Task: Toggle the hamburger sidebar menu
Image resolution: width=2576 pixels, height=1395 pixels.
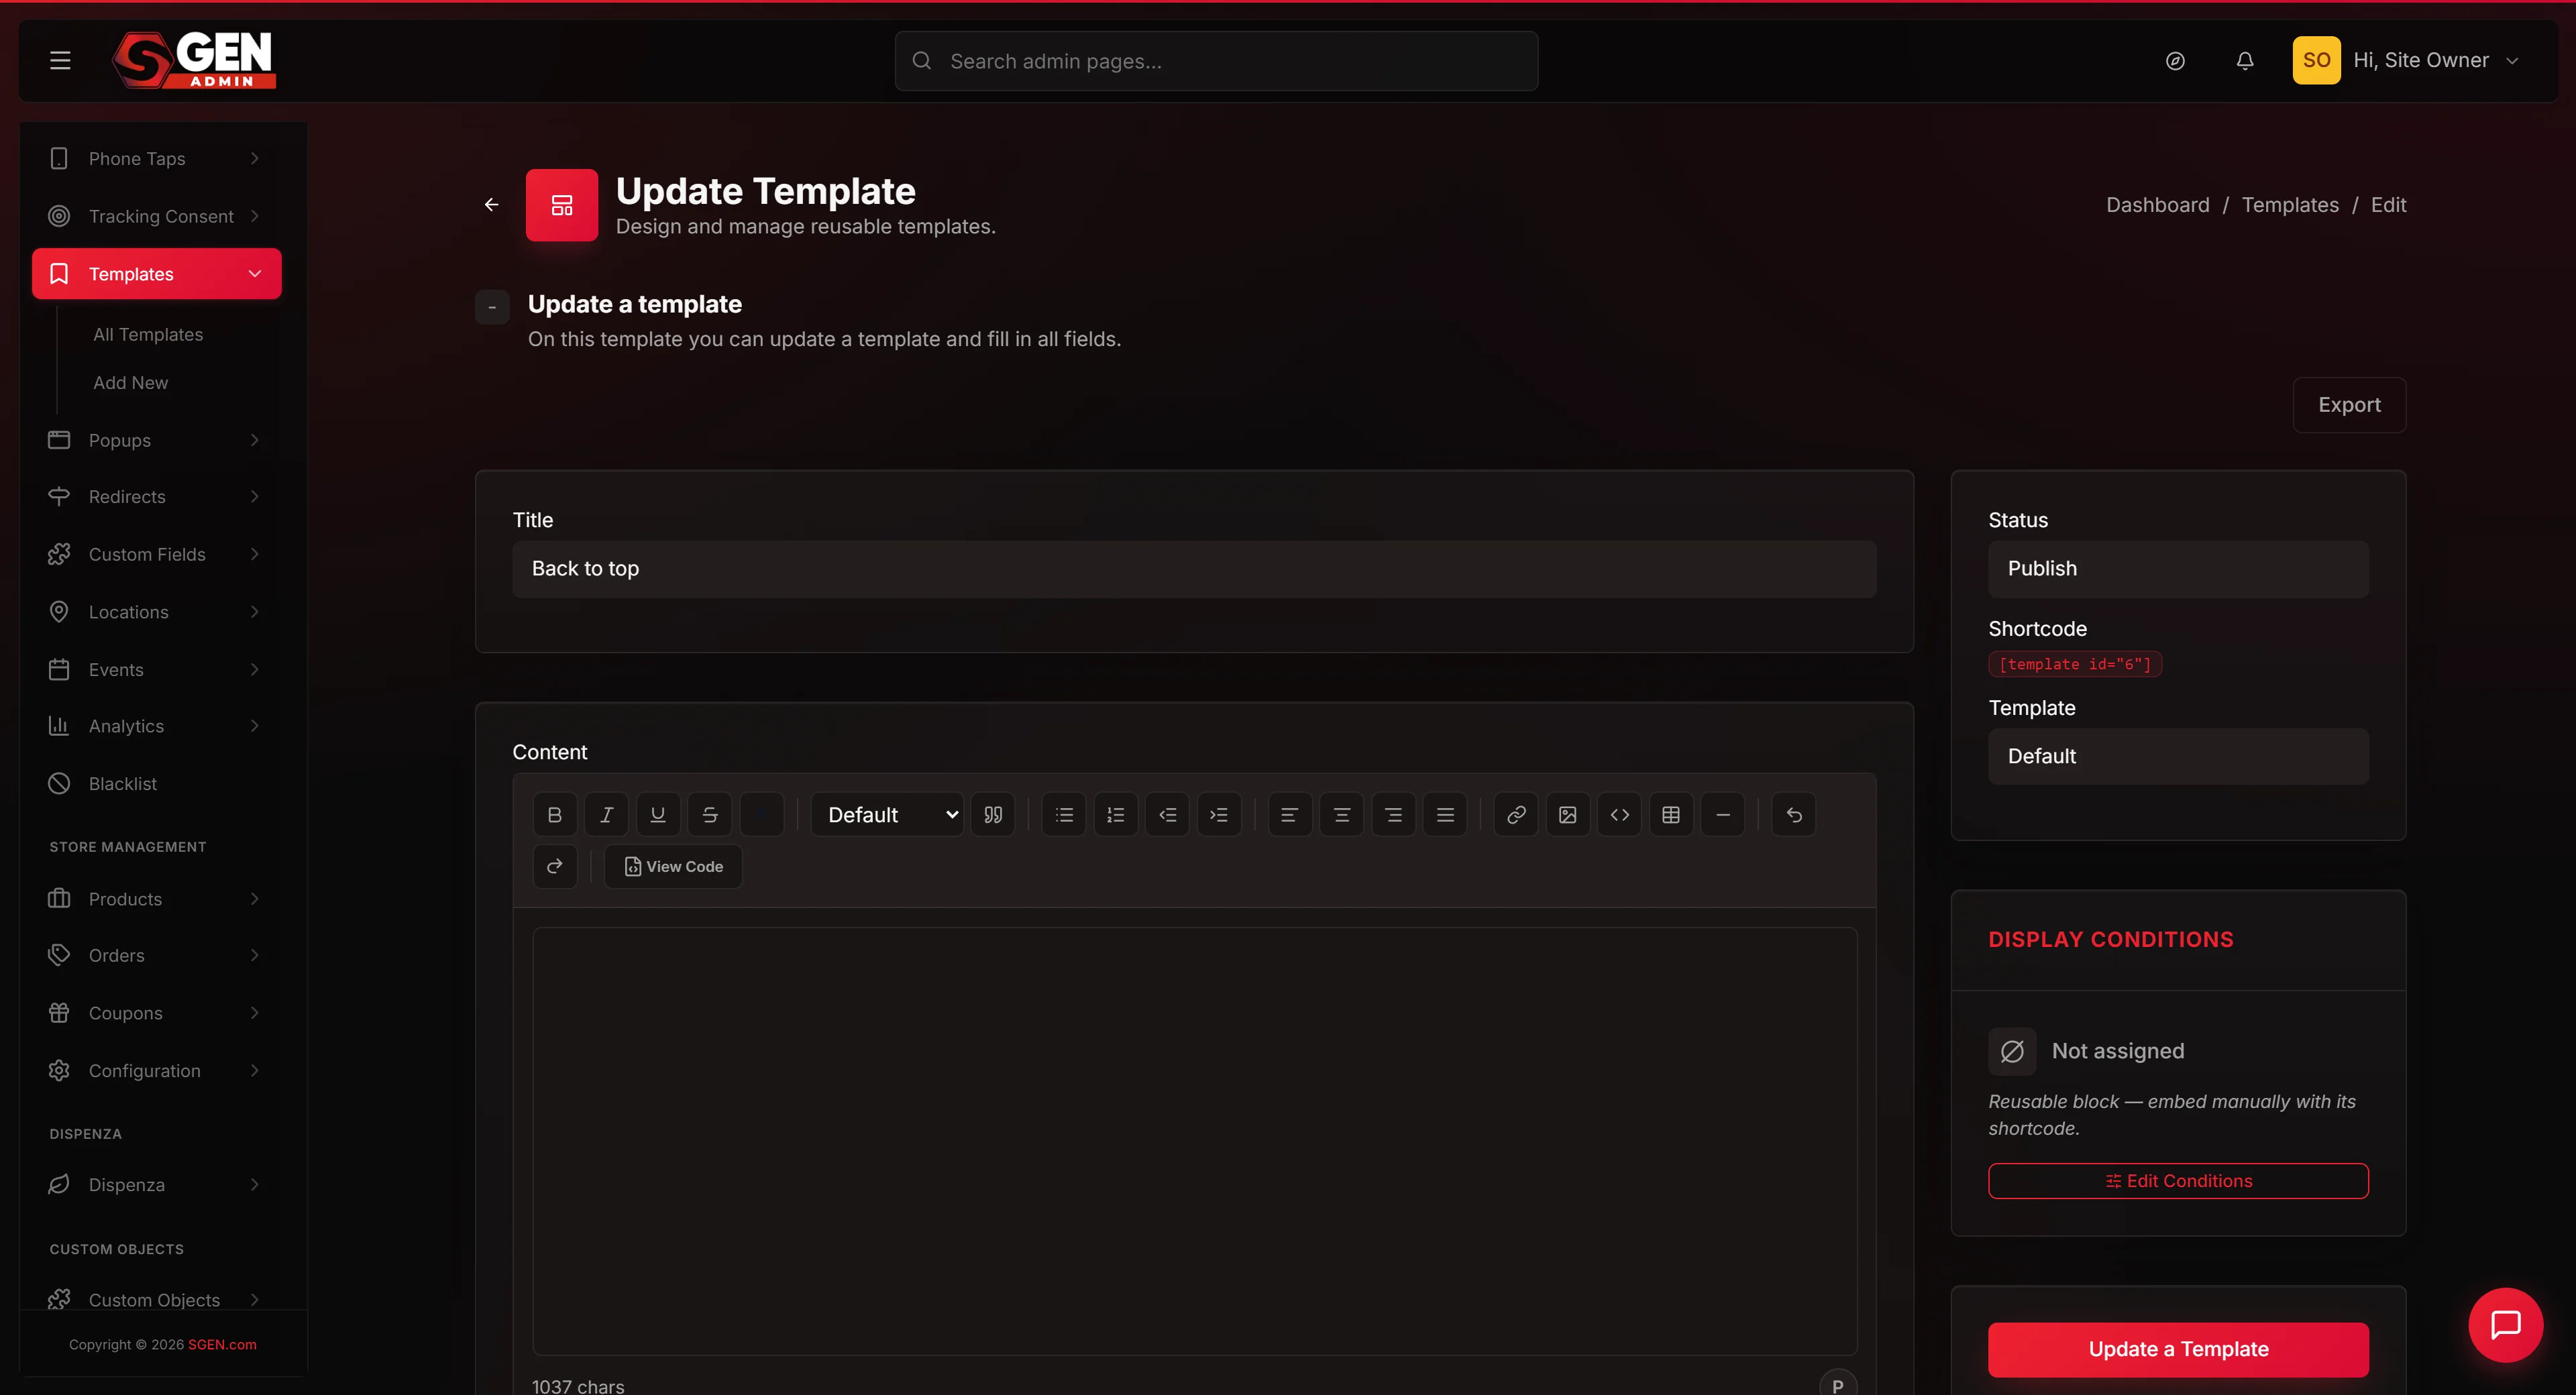Action: pyautogui.click(x=60, y=60)
